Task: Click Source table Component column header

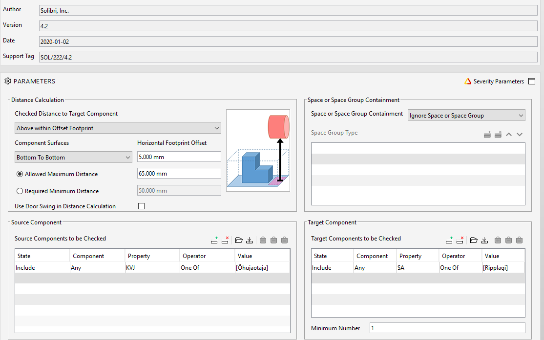Action: click(x=98, y=256)
